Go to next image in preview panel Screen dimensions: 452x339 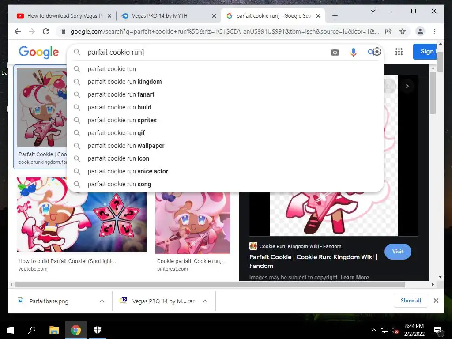point(407,86)
